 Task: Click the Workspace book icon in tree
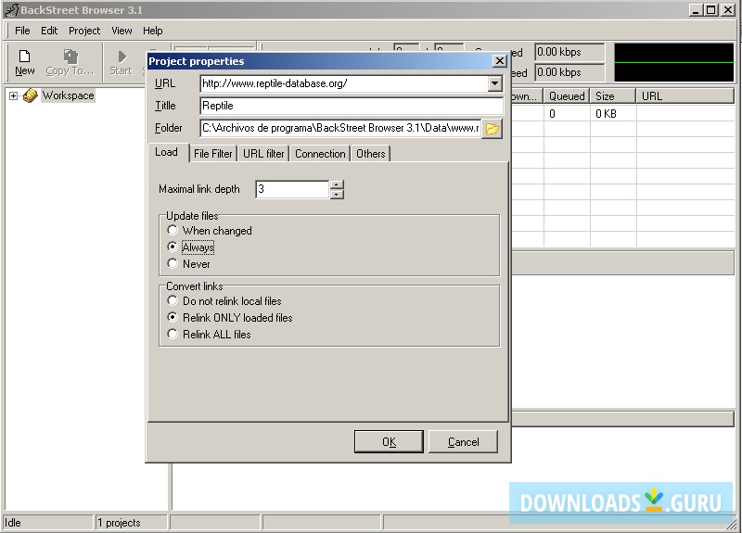[x=31, y=95]
